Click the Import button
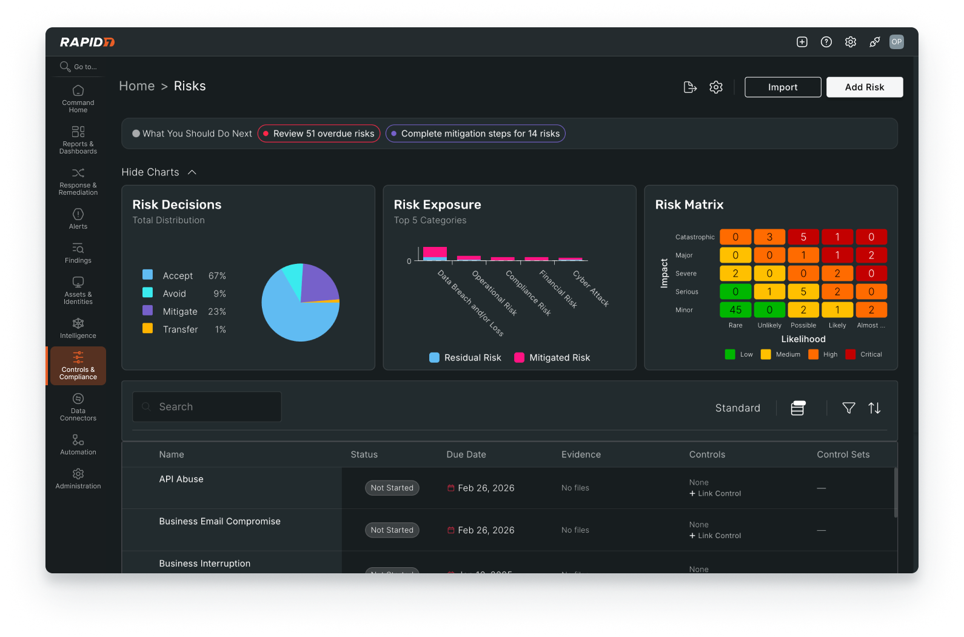 [783, 87]
